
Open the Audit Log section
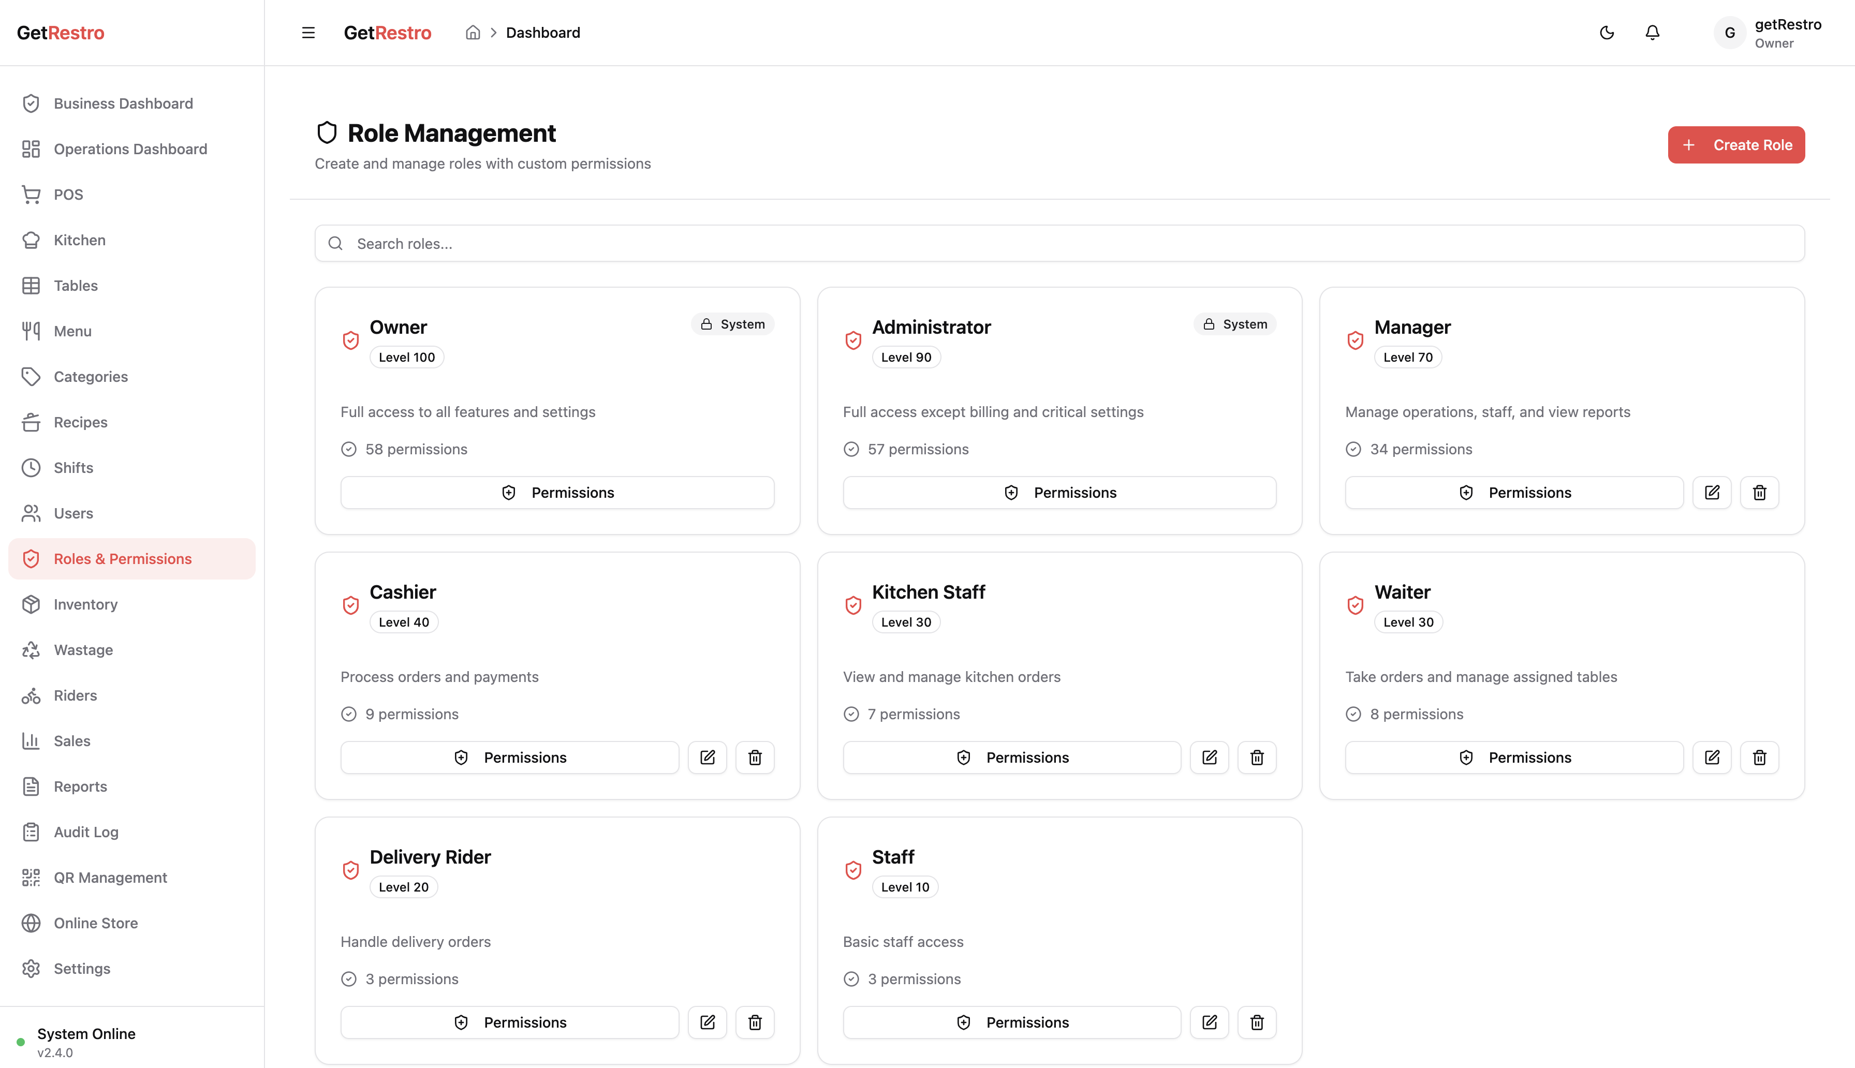(x=85, y=832)
